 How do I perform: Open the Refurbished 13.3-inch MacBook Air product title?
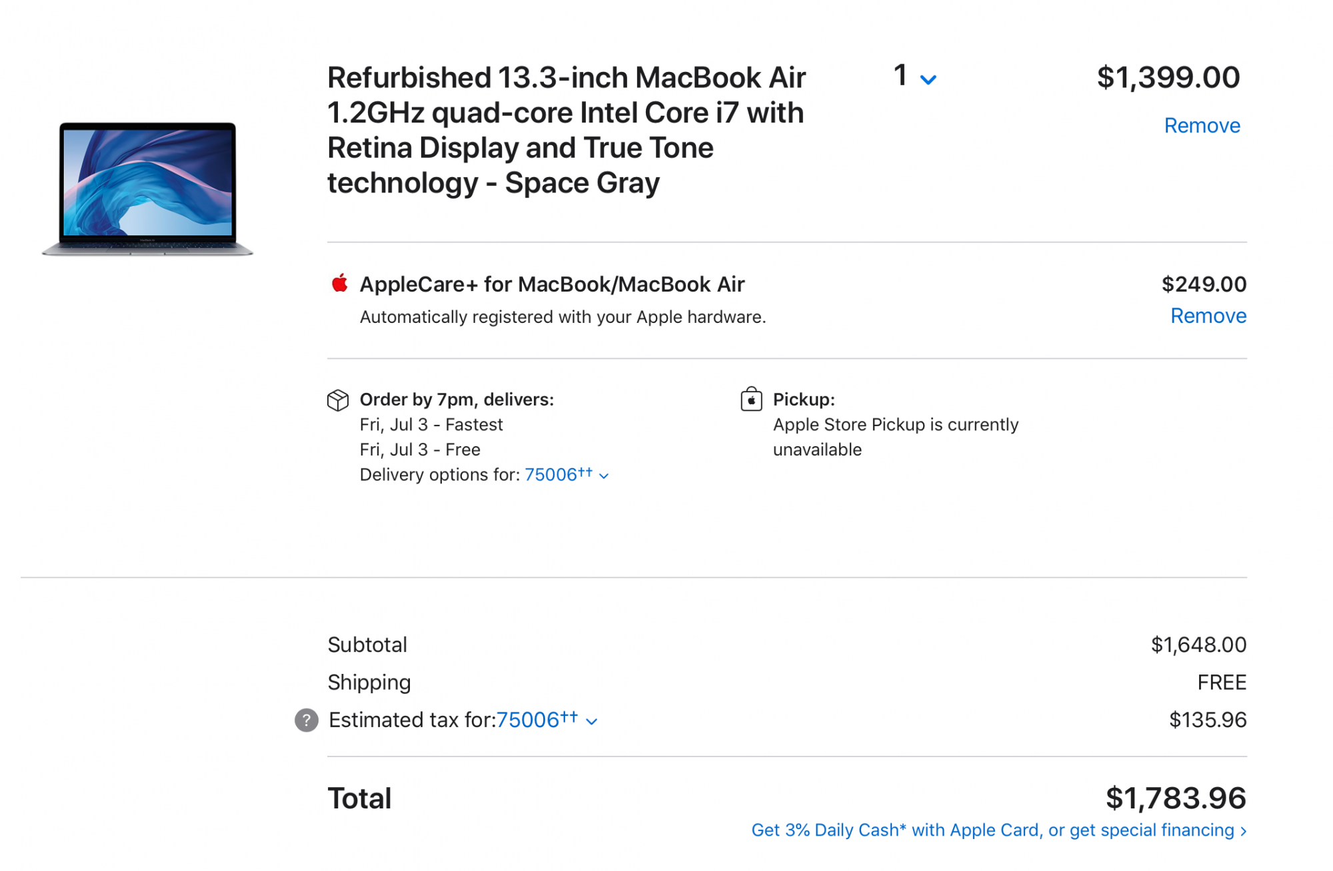567,130
